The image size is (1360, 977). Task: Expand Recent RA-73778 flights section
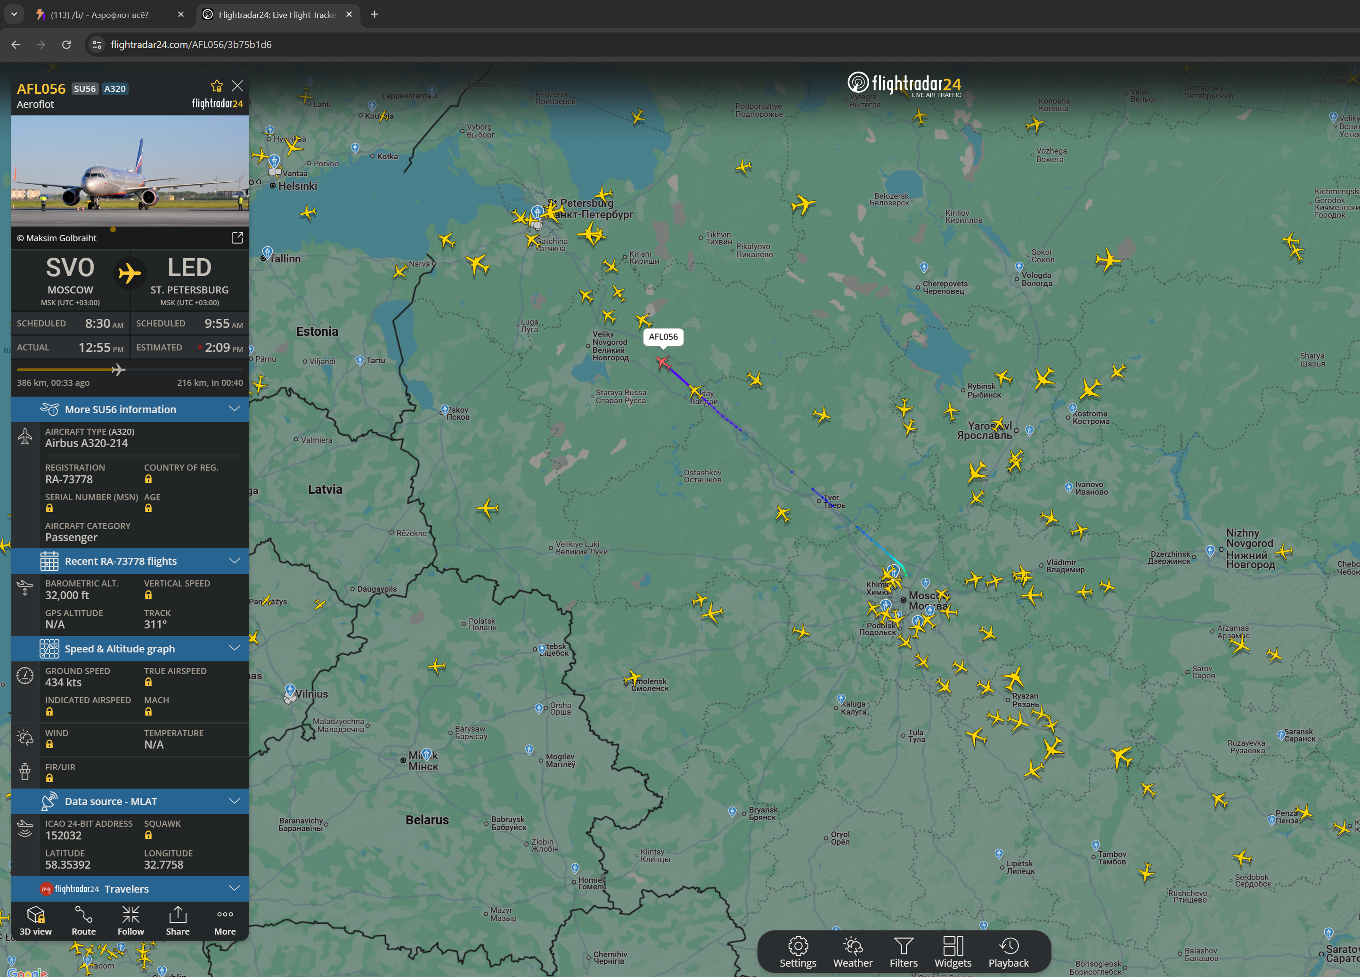pyautogui.click(x=130, y=562)
